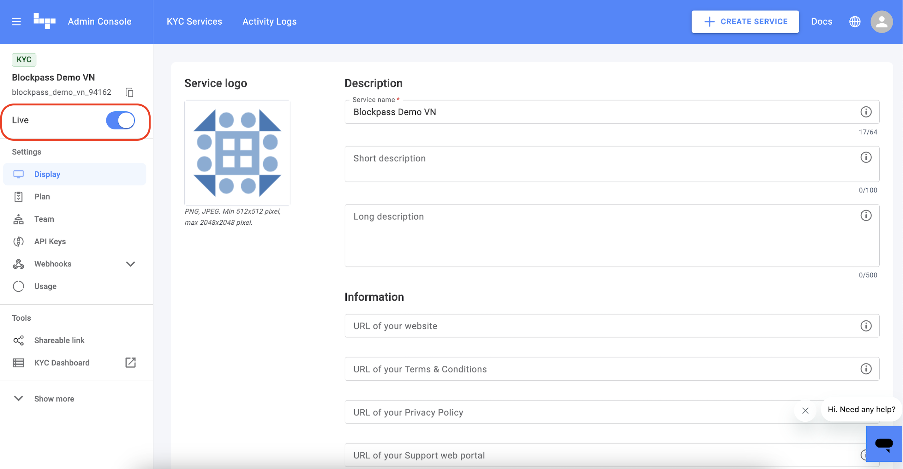Image resolution: width=903 pixels, height=469 pixels.
Task: Expand Show more in sidebar
Action: pyautogui.click(x=54, y=399)
